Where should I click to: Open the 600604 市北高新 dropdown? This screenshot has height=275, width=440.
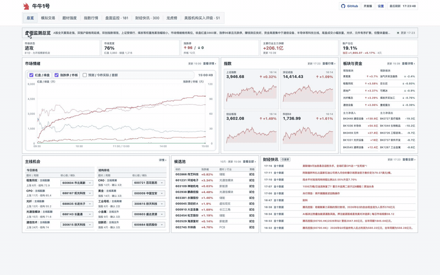point(77,183)
